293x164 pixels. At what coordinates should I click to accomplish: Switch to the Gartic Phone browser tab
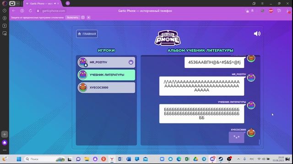[x=43, y=4]
